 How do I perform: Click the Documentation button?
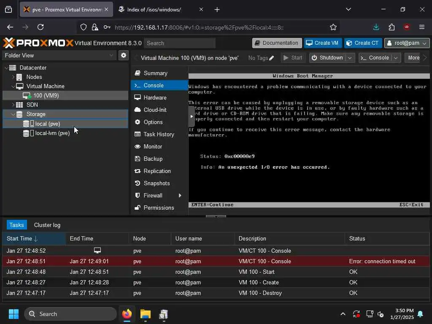277,43
